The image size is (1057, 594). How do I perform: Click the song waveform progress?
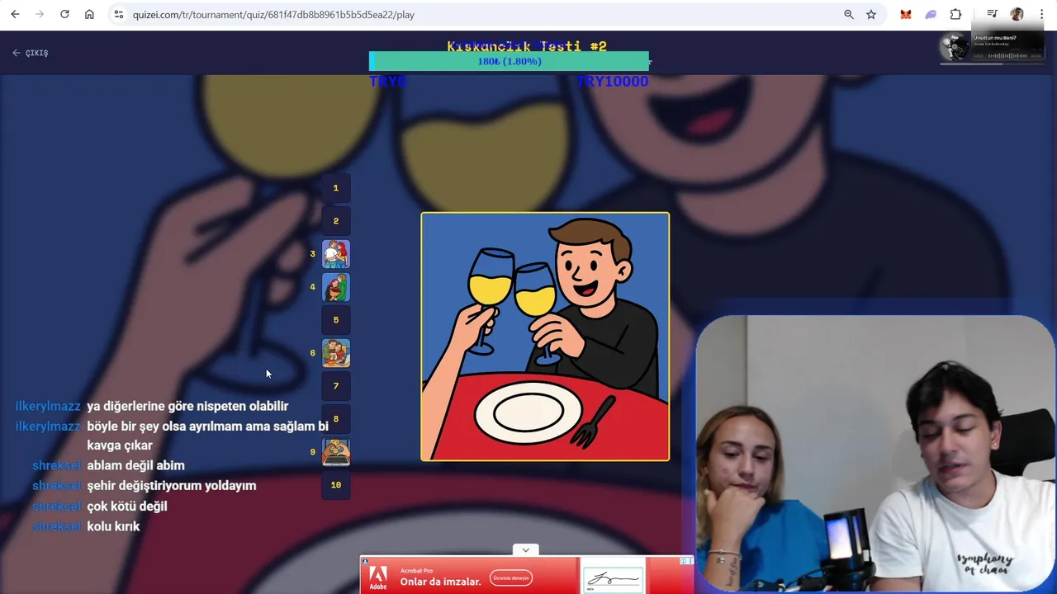pos(1007,55)
